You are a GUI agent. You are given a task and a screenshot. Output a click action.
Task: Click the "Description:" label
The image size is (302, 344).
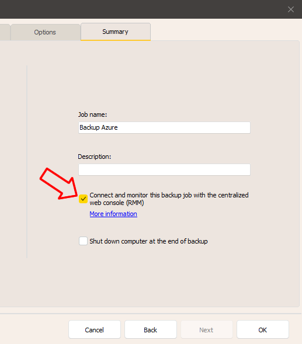click(95, 157)
